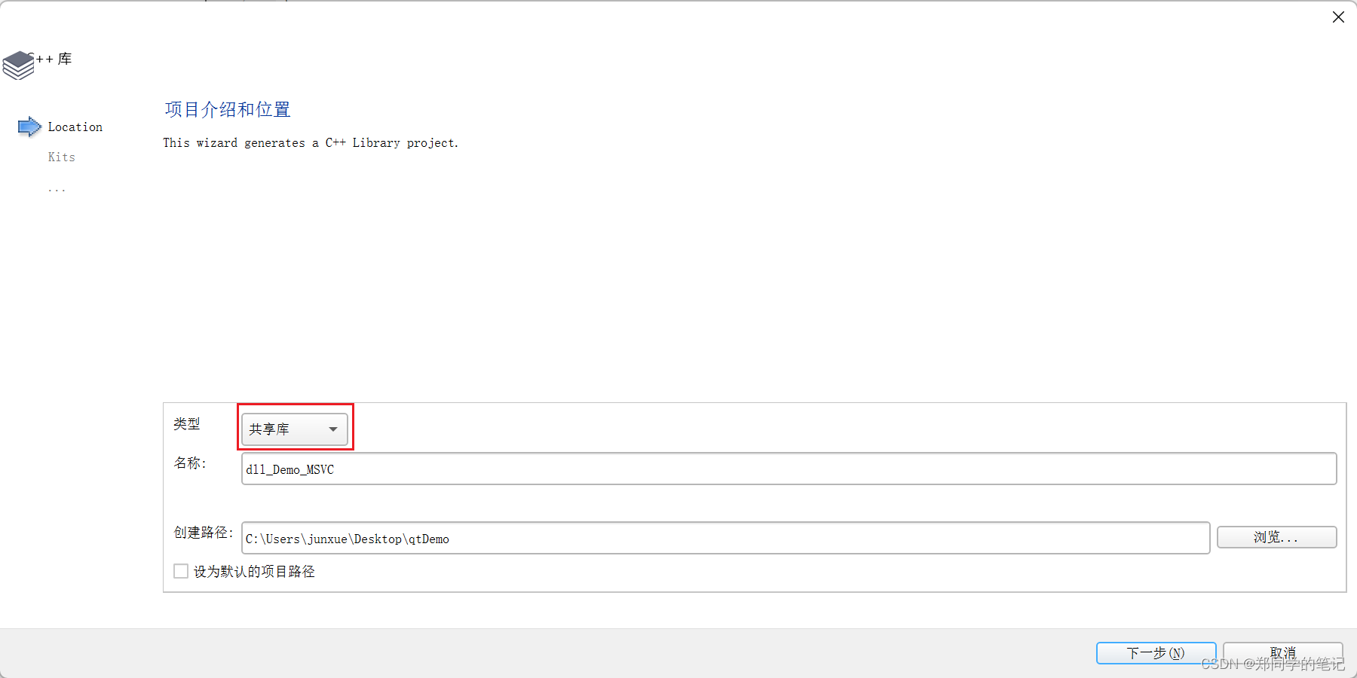
Task: Select the Kits step in the wizard sidebar
Action: tap(61, 157)
